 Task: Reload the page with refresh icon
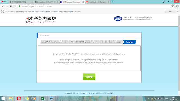tap(11, 6)
